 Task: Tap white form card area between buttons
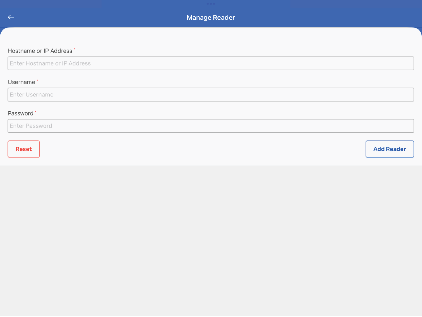pos(204,149)
